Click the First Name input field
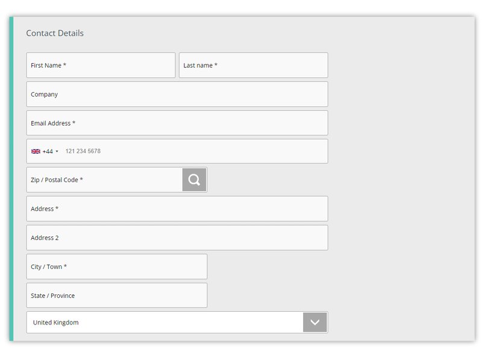 [100, 65]
